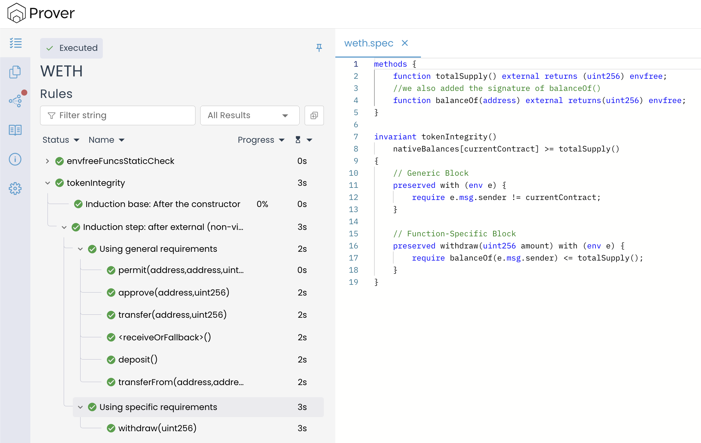
Task: Open the All Results dropdown
Action: pos(249,115)
